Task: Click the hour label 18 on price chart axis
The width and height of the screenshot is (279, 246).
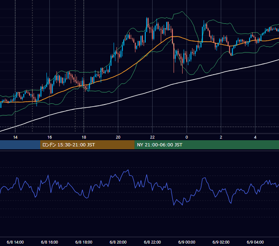Action: pyautogui.click(x=84, y=137)
